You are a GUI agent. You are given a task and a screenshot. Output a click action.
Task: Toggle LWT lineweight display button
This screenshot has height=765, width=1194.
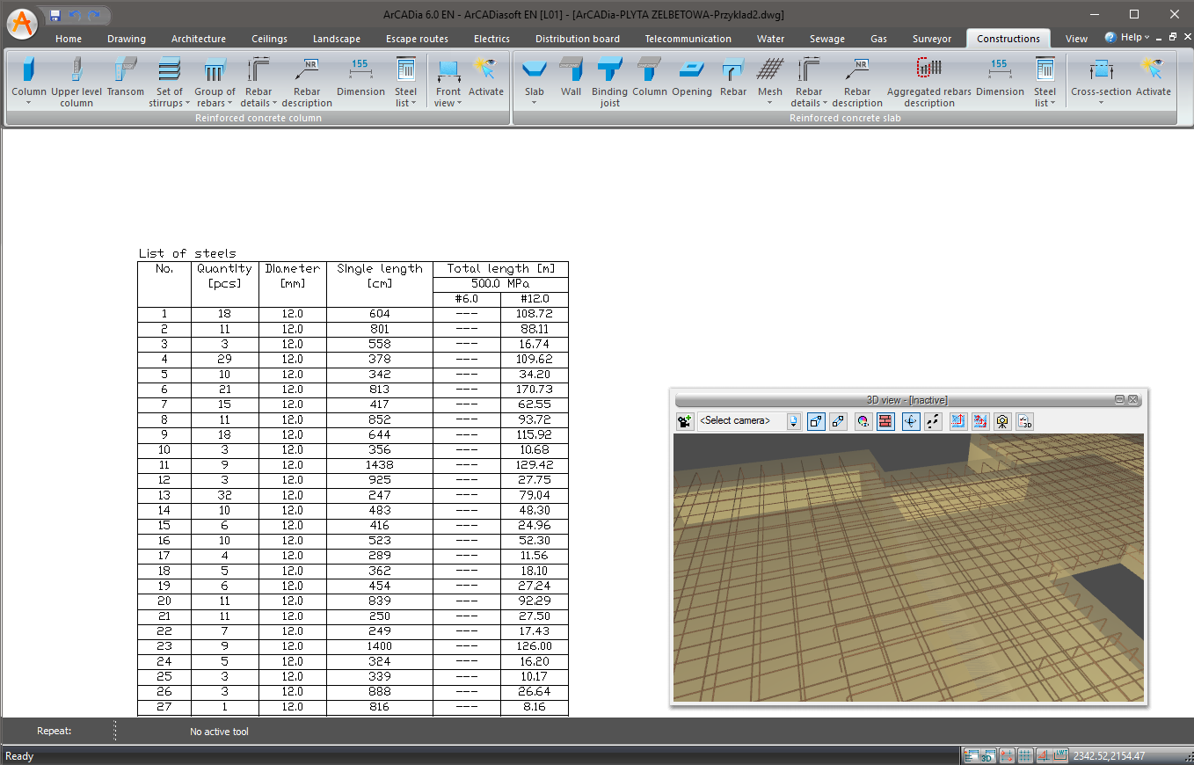pos(1059,756)
